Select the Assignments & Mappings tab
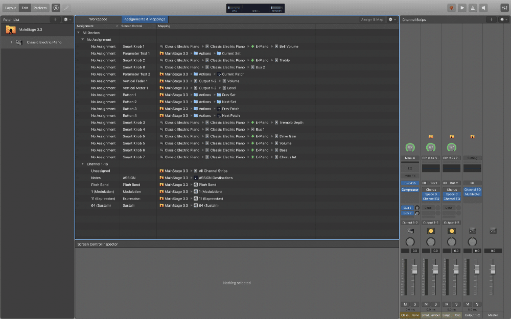This screenshot has width=511, height=319. pyautogui.click(x=145, y=19)
